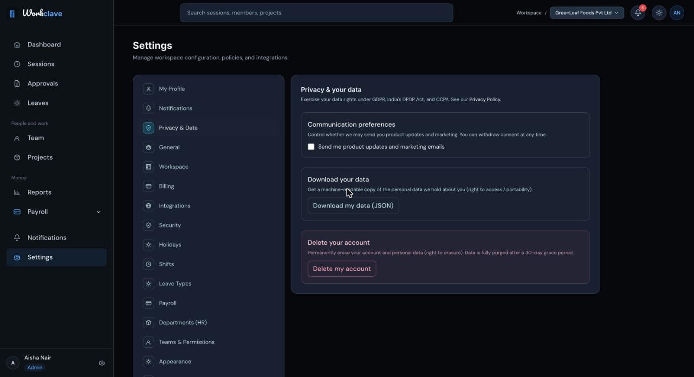
Task: Click the Shifts clock icon
Action: (149, 264)
